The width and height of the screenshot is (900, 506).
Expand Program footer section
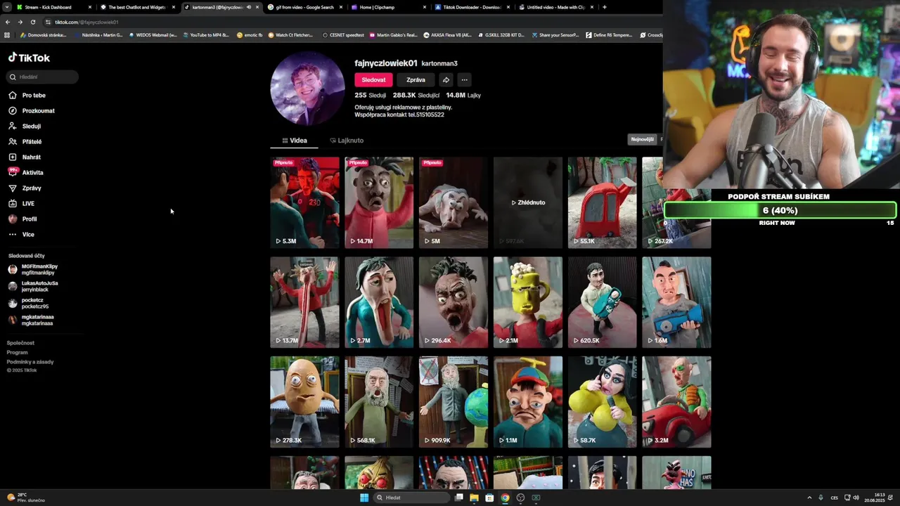coord(18,353)
